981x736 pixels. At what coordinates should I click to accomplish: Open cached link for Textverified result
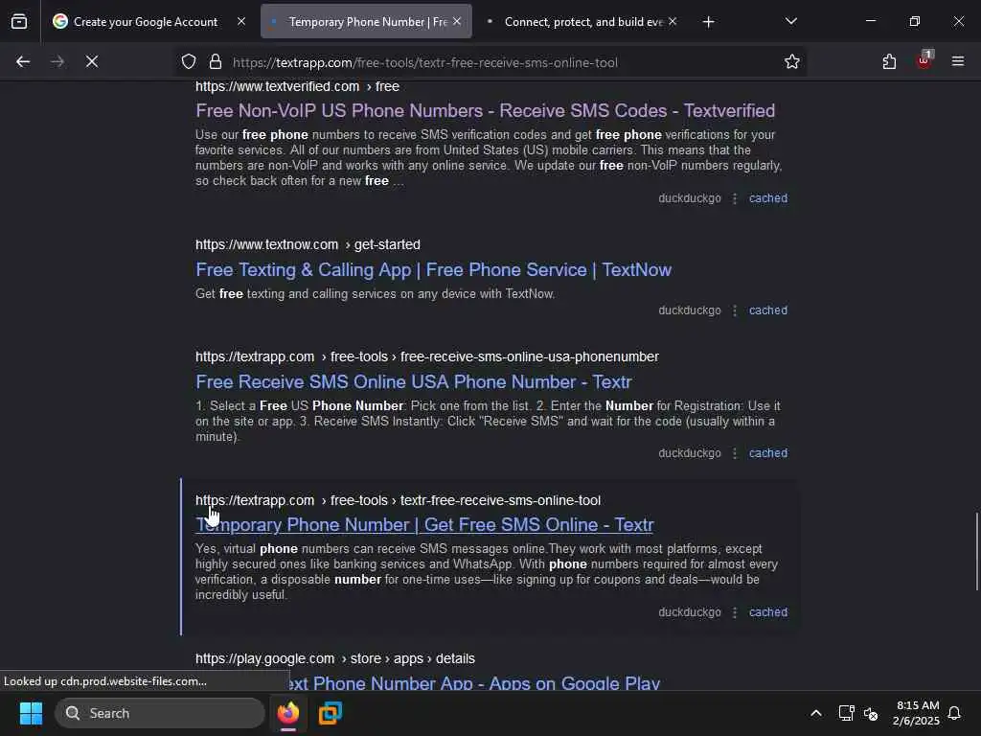[768, 198]
